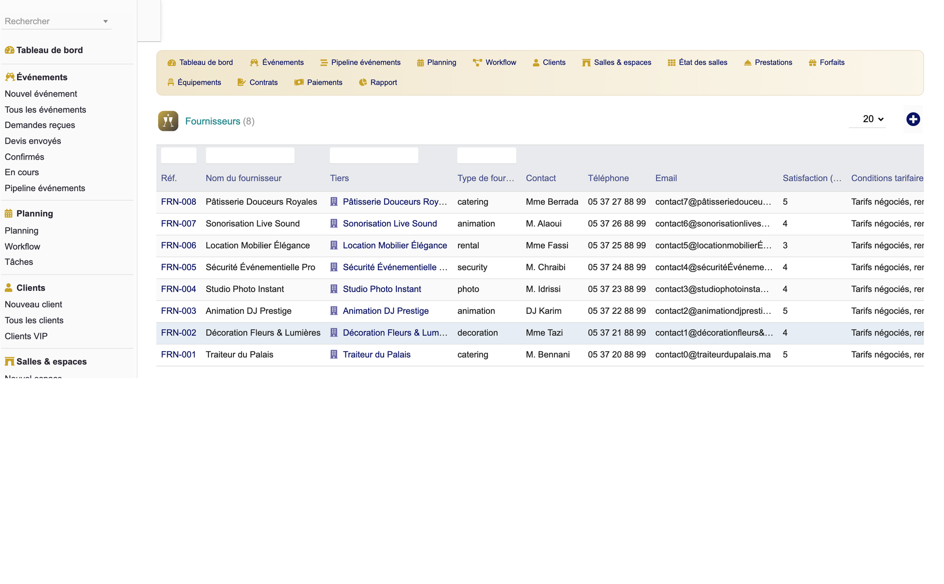This screenshot has height=584, width=944.
Task: Click the Nom du fournisseur filter field
Action: [x=250, y=155]
